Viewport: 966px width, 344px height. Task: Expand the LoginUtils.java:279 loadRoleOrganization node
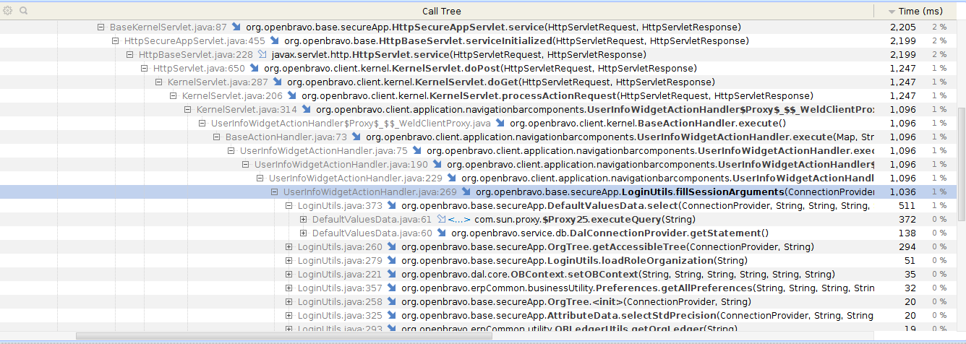[289, 261]
